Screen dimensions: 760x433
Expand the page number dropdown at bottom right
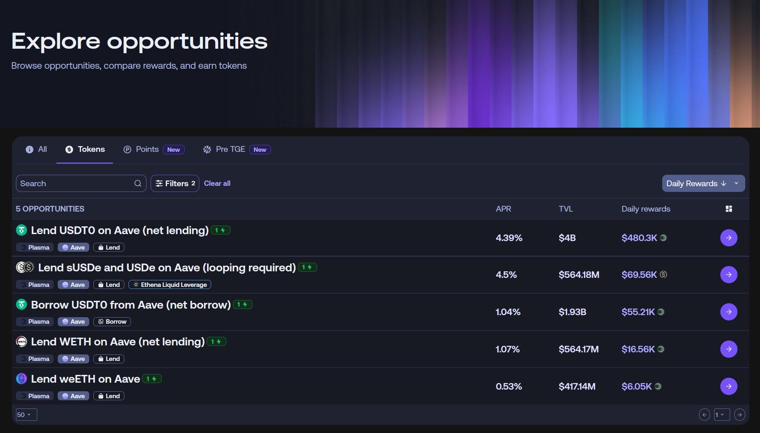click(x=721, y=414)
